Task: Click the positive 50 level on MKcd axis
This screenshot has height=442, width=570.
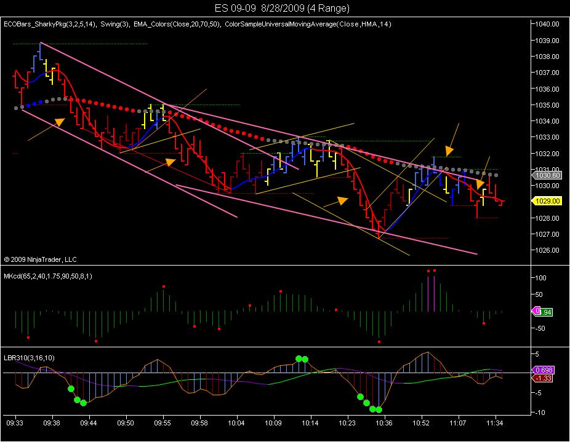Action: [x=539, y=294]
